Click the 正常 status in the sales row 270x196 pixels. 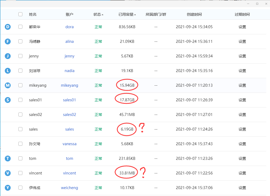tap(98, 129)
